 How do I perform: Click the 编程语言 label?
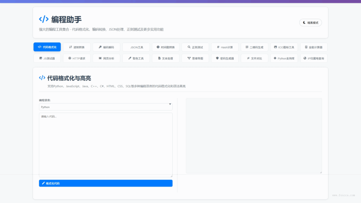coord(45,100)
